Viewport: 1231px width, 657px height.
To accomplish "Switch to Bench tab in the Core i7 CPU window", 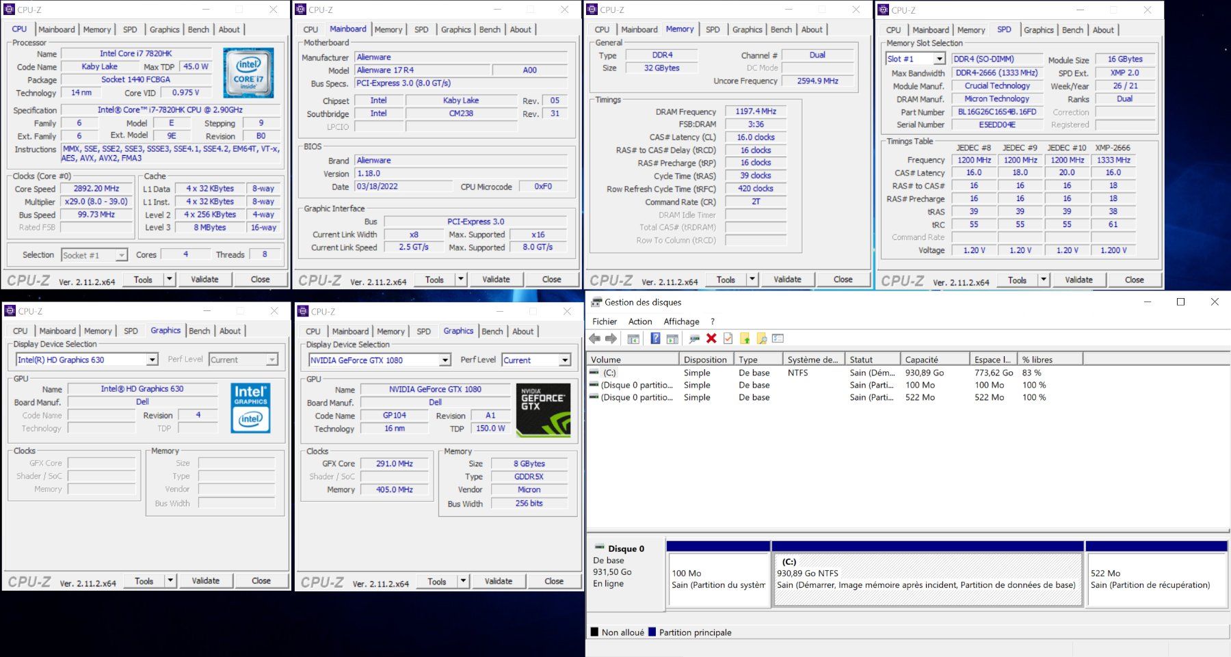I will pos(198,29).
